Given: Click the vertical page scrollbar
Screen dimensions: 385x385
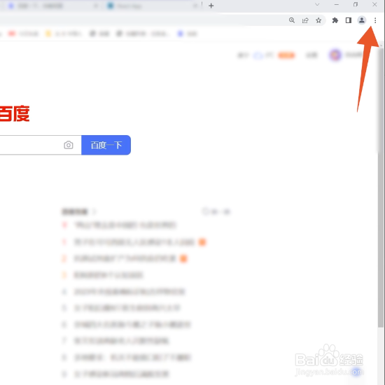Looking at the screenshot, I should point(381,187).
